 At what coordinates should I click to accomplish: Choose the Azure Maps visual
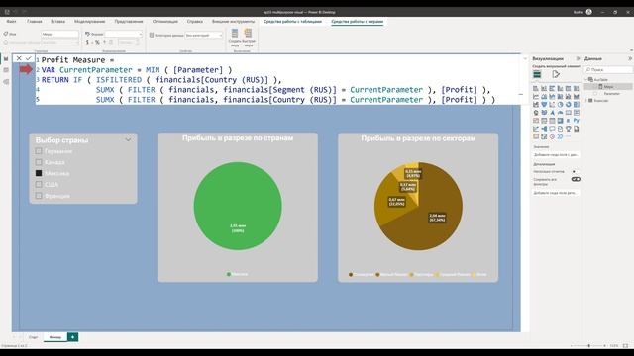[552, 113]
